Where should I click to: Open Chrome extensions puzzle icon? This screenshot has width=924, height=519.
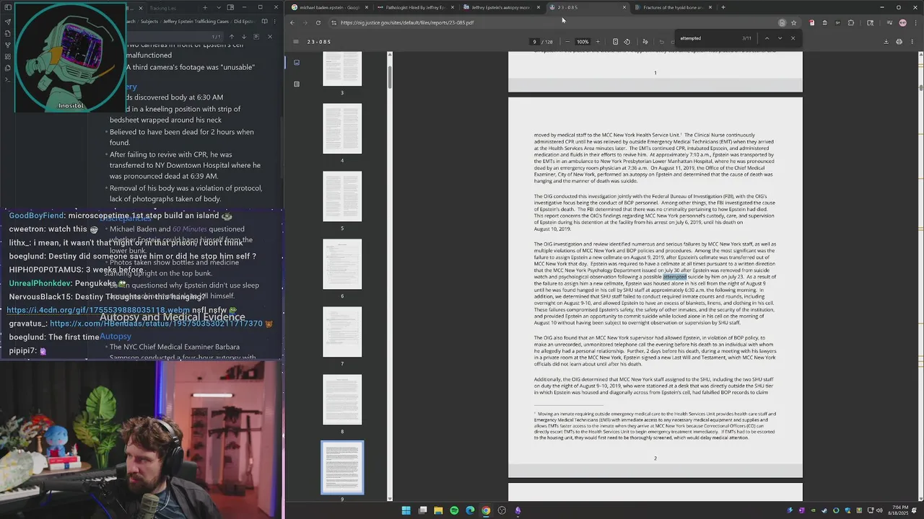(850, 22)
